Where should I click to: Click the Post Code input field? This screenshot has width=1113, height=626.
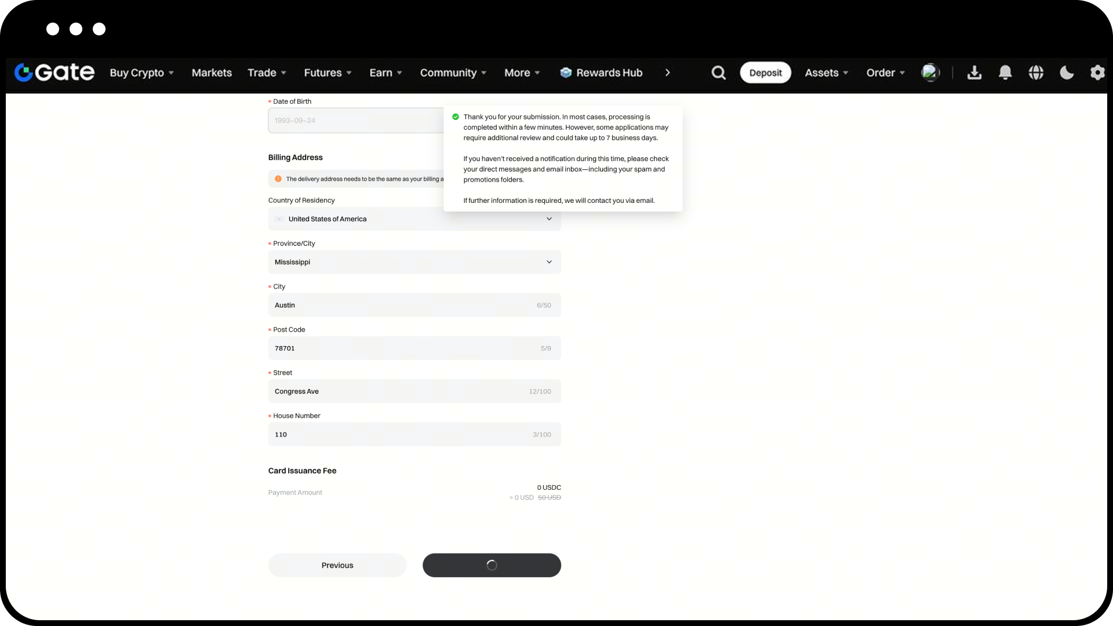pyautogui.click(x=414, y=348)
